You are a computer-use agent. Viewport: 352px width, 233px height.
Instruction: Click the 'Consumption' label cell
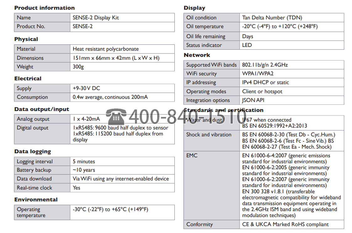pyautogui.click(x=42, y=97)
